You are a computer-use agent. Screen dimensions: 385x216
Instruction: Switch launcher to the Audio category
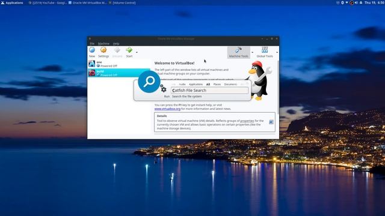[182, 84]
